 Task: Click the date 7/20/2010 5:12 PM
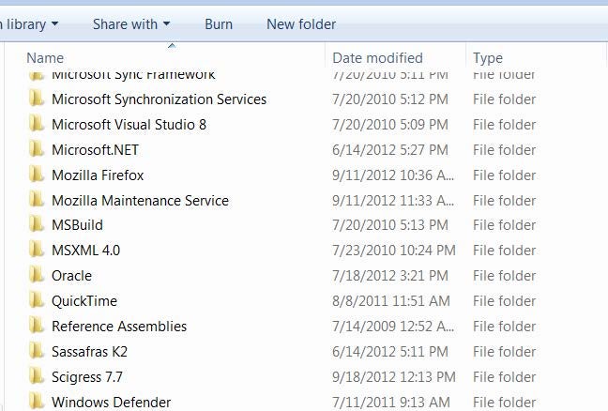tap(390, 99)
